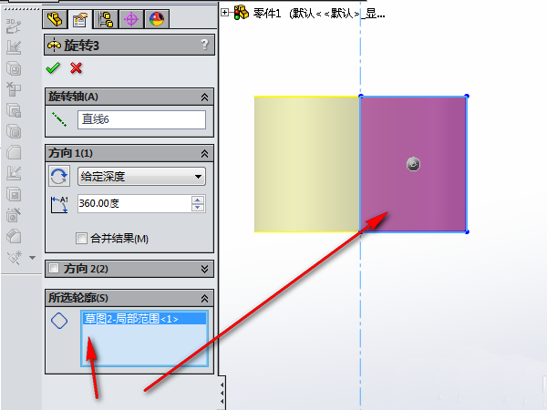Switch to the PropertyManager tab
The image size is (547, 410).
(x=80, y=19)
